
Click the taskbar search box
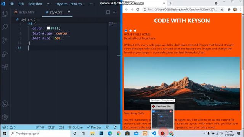pos(40,134)
